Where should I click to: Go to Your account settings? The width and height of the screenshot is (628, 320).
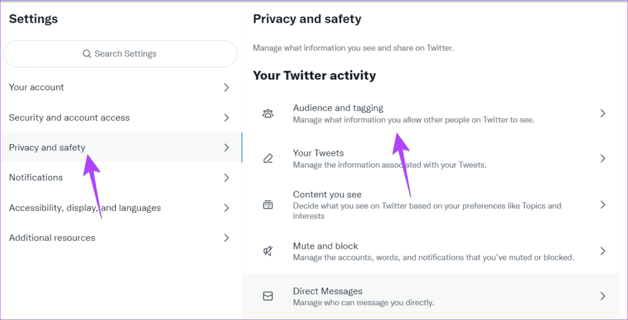coord(37,88)
